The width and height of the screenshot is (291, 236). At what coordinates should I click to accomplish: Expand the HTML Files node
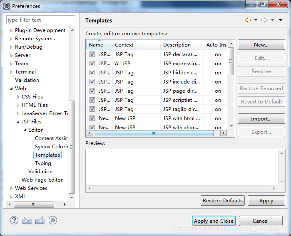click(x=18, y=105)
